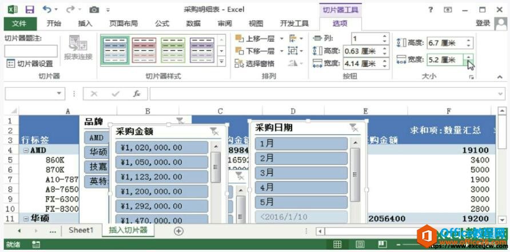Collapse the 华硕 row group

(26, 219)
